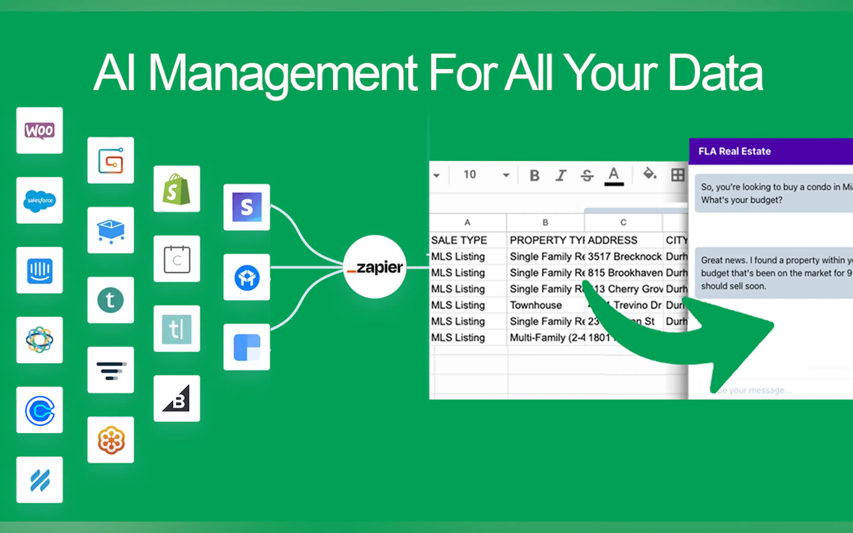Click the Great news property chat message

pos(774,273)
